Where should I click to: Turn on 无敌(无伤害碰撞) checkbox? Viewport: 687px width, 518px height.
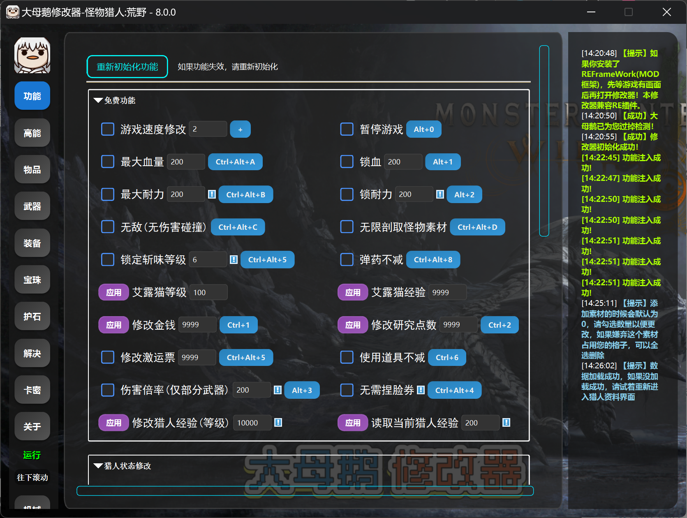click(x=108, y=227)
